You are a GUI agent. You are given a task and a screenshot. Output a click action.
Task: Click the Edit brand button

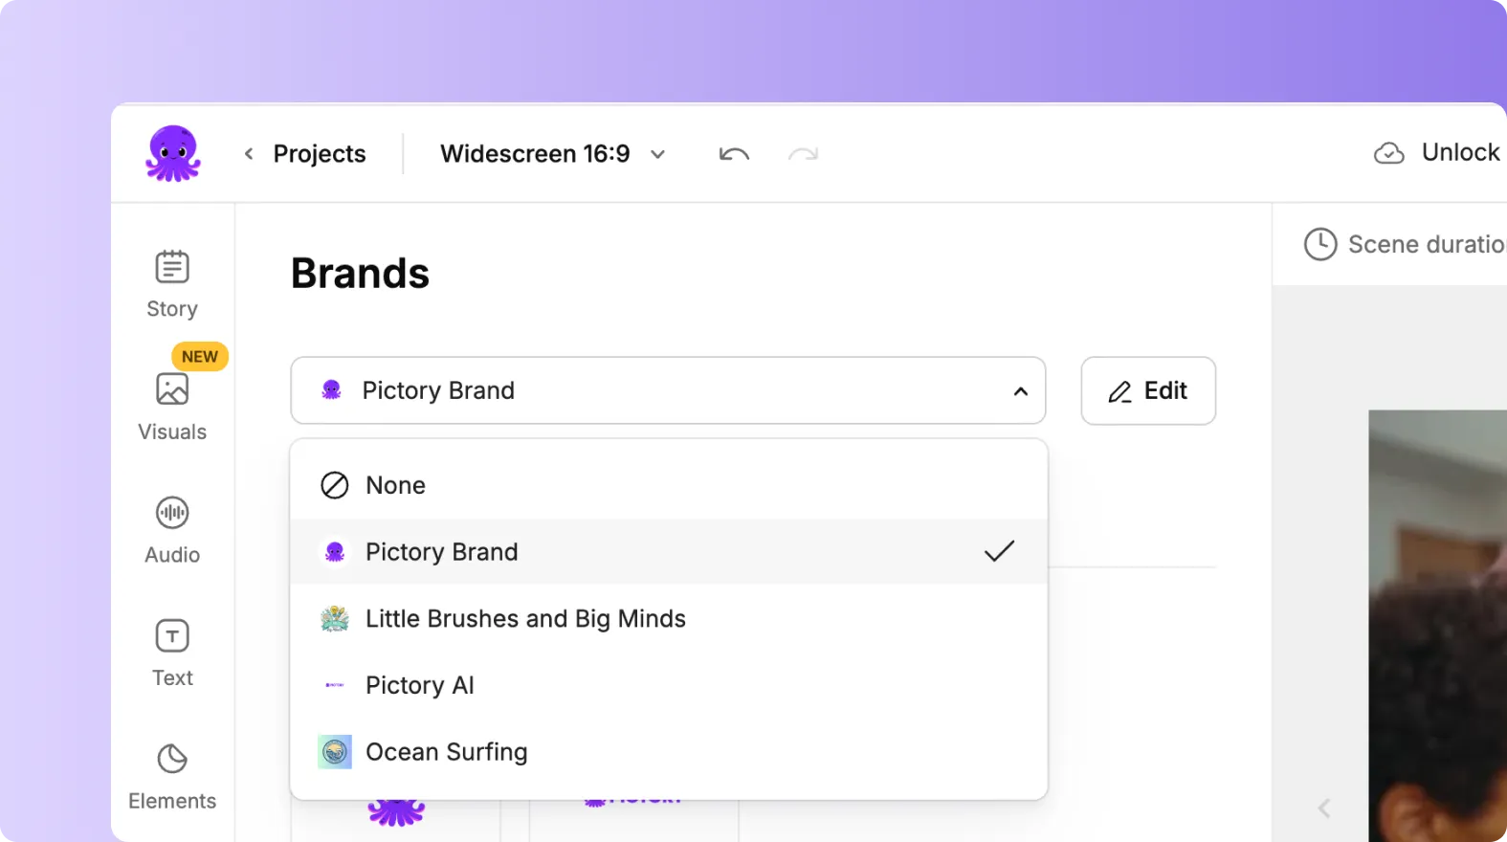tap(1148, 391)
